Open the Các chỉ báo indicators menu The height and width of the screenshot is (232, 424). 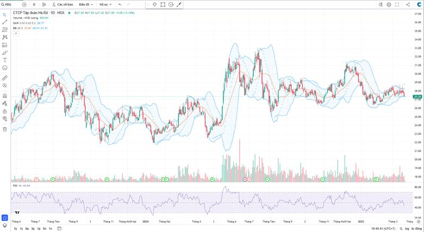[x=63, y=4]
